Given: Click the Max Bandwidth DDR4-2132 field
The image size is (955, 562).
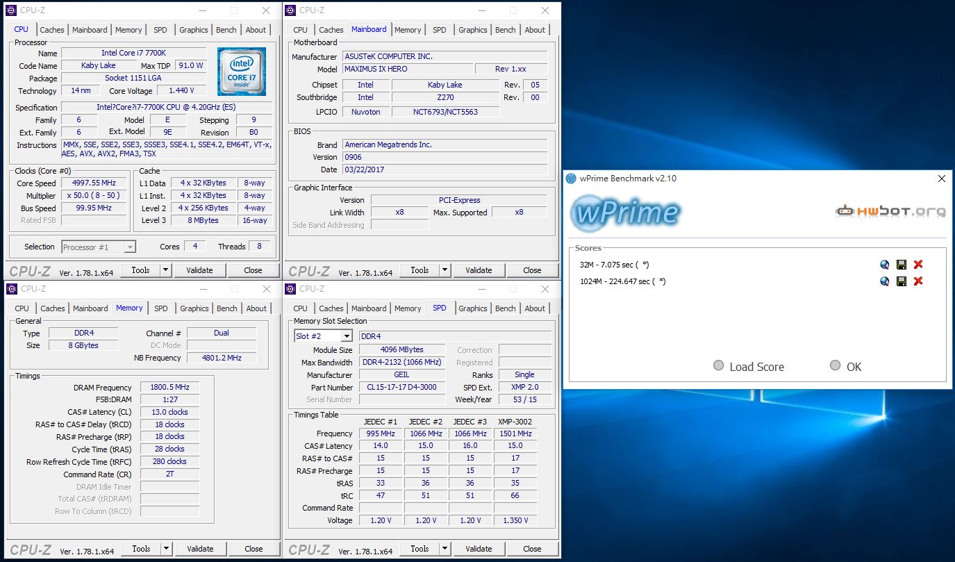Looking at the screenshot, I should click(x=402, y=362).
